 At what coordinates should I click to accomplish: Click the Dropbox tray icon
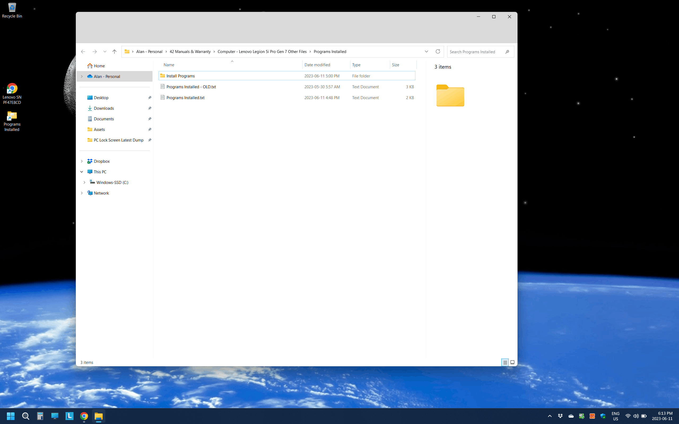[560, 416]
